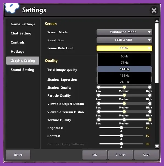Image resolution: width=164 pixels, height=166 pixels.
Task: Click the Brightness value 50
Action: [x=148, y=128]
